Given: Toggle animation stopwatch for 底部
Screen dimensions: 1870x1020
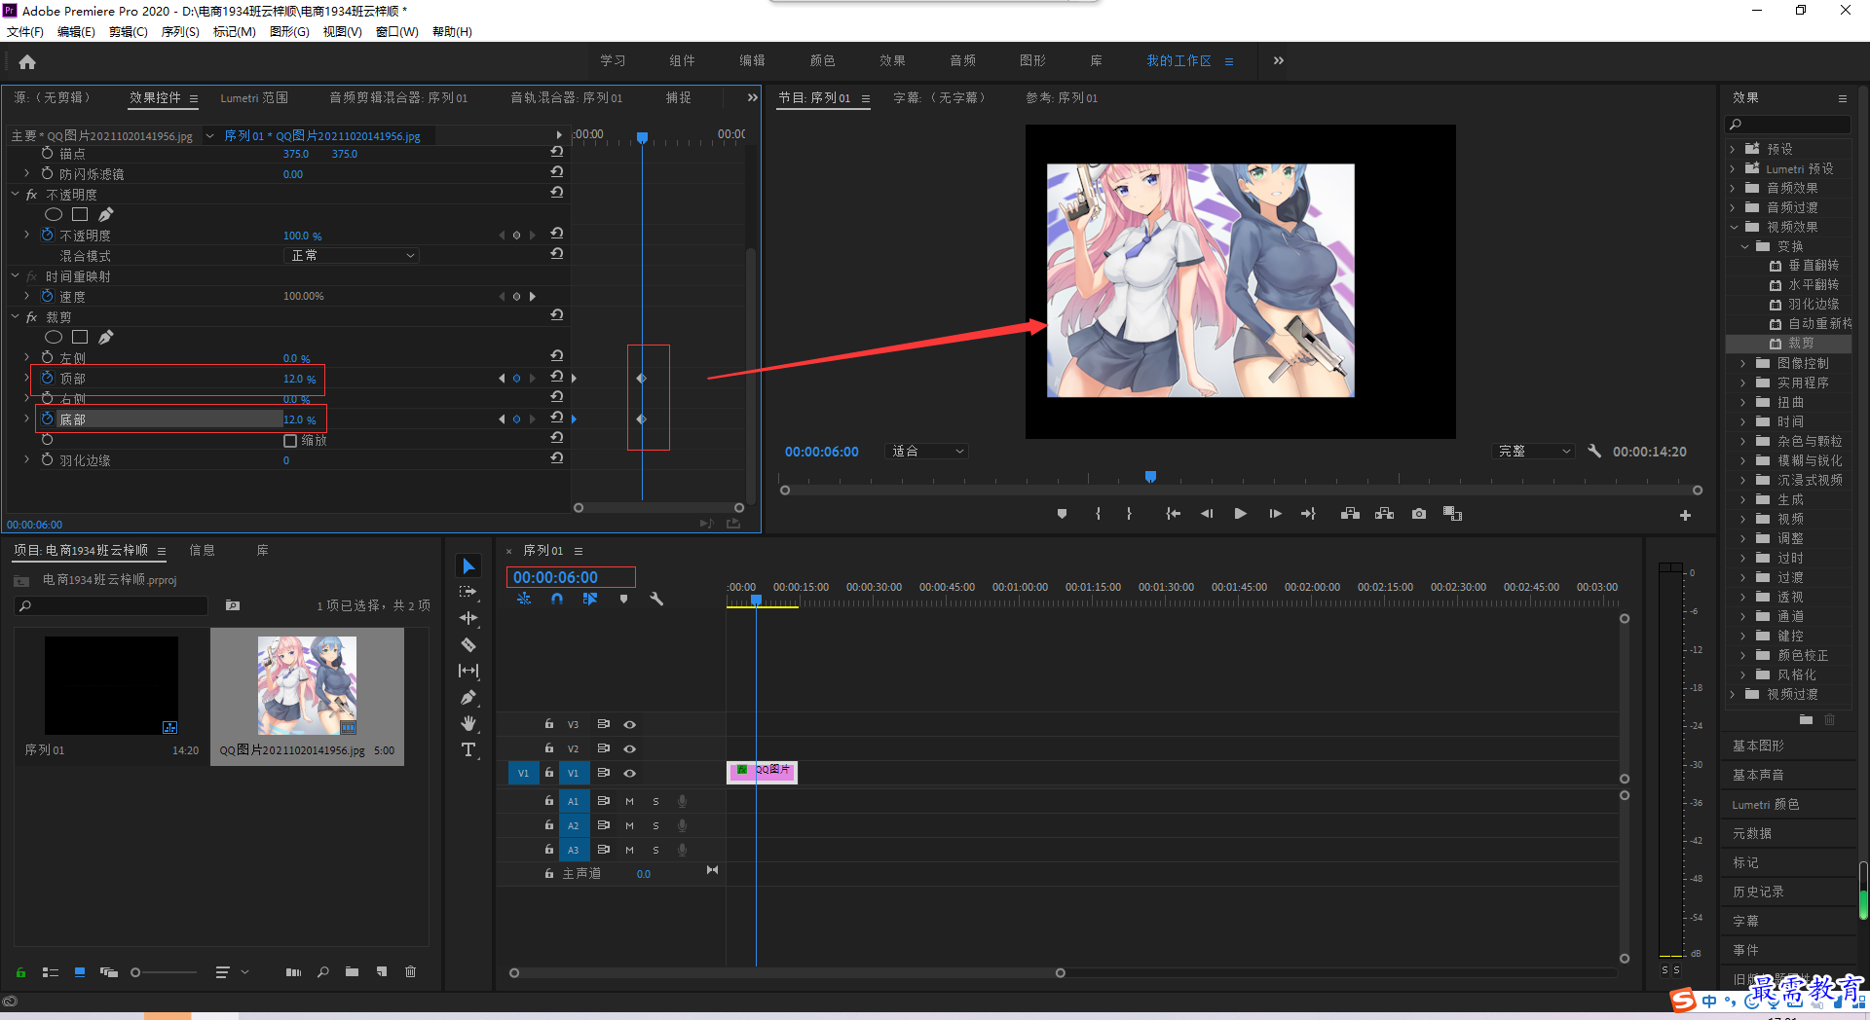Looking at the screenshot, I should 47,419.
